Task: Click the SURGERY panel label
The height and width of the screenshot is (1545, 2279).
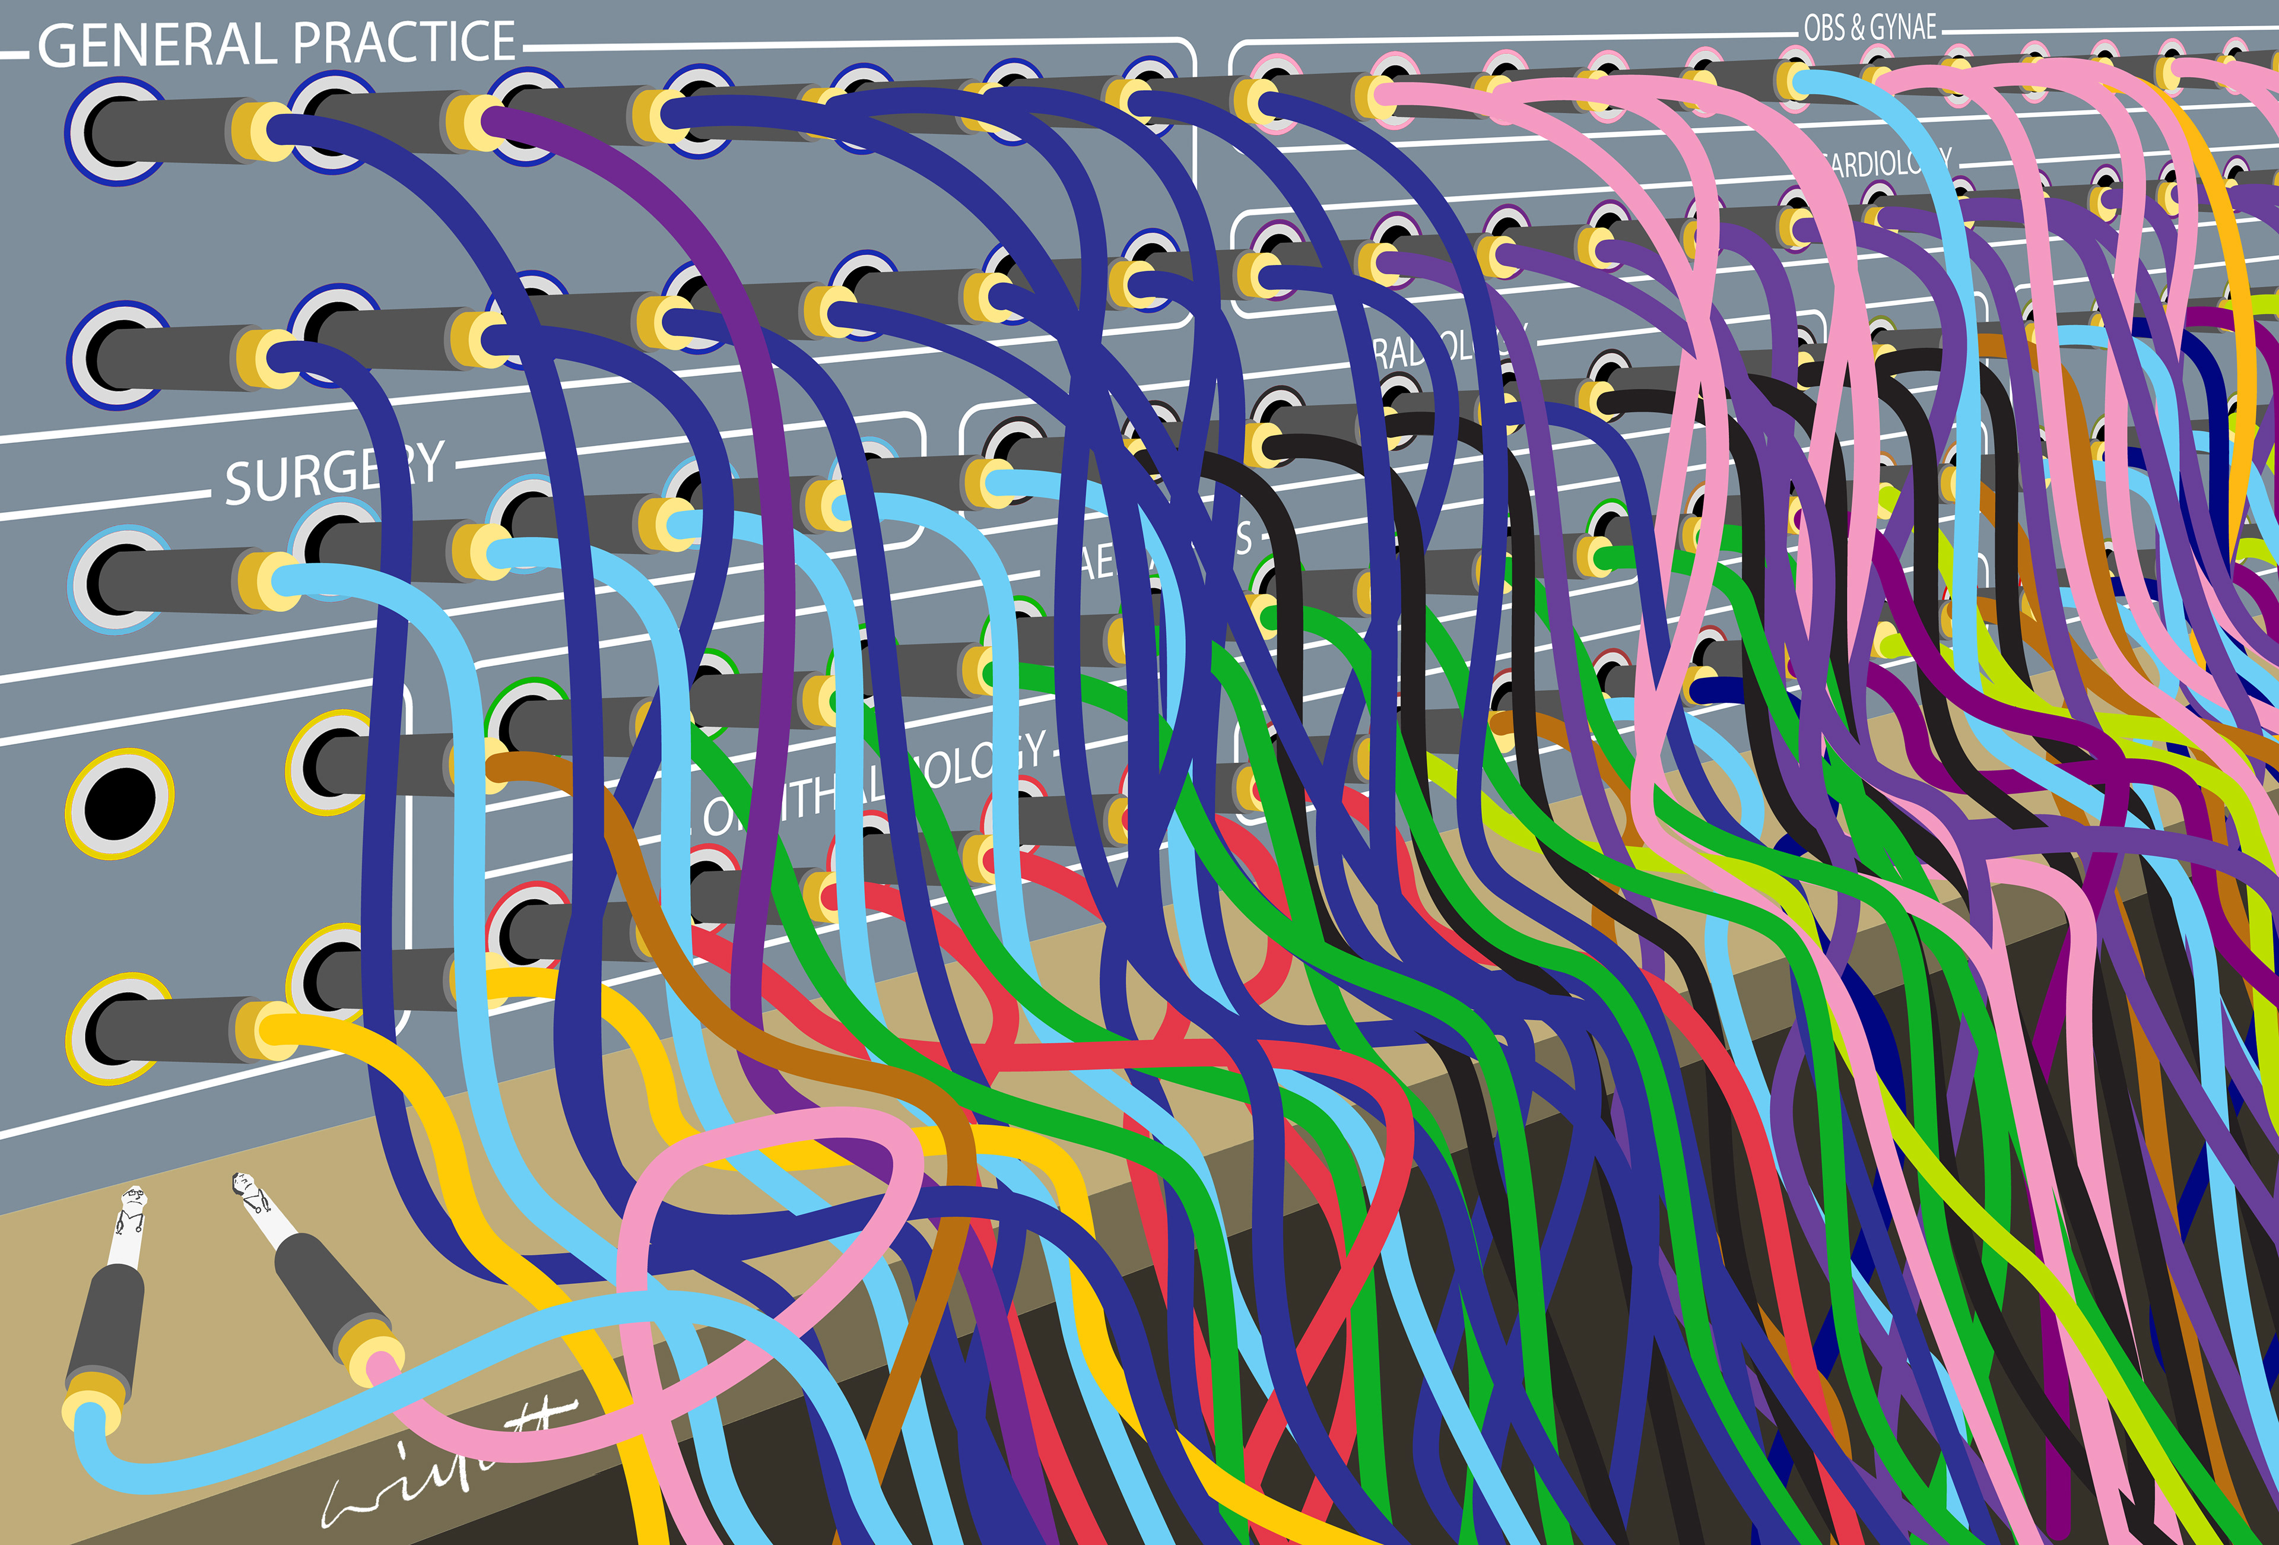Action: 335,473
